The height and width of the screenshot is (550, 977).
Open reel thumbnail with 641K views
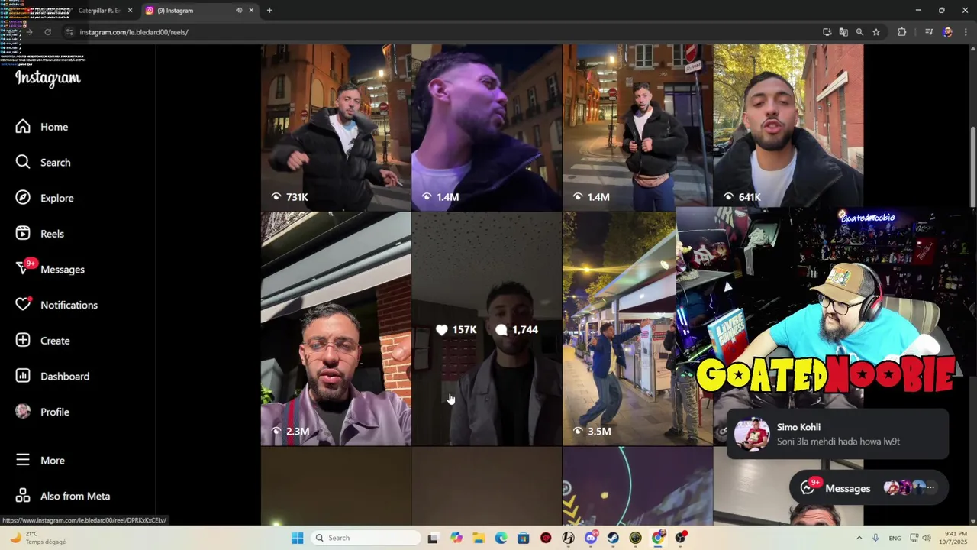pos(788,127)
